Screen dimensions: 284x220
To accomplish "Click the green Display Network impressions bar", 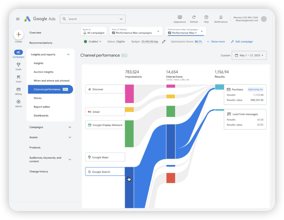I will click(129, 134).
